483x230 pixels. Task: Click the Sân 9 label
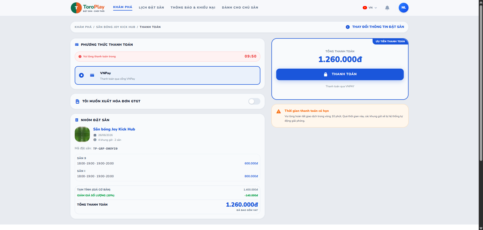(82, 158)
